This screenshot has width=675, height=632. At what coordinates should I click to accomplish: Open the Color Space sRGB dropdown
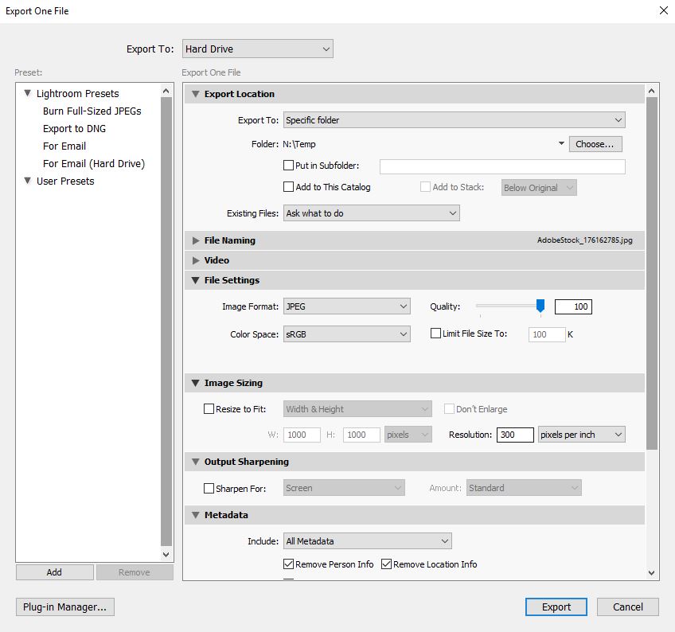coord(347,334)
